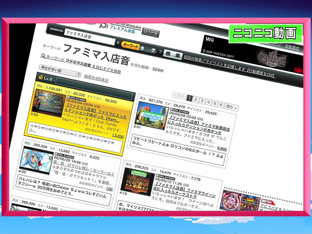Select the キーワード search mode toggle
Screen dimensions: 312x234
point(131,45)
